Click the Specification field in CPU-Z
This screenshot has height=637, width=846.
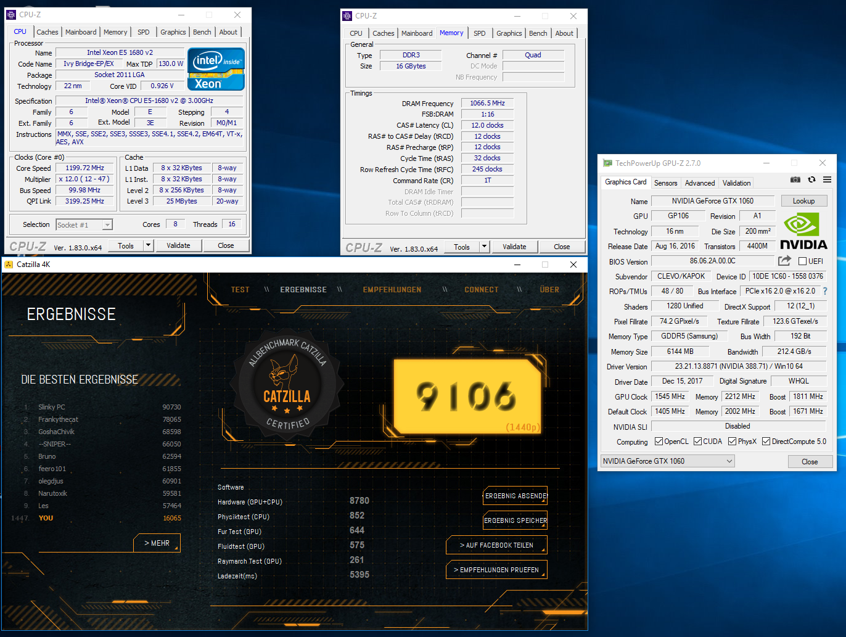(x=149, y=101)
